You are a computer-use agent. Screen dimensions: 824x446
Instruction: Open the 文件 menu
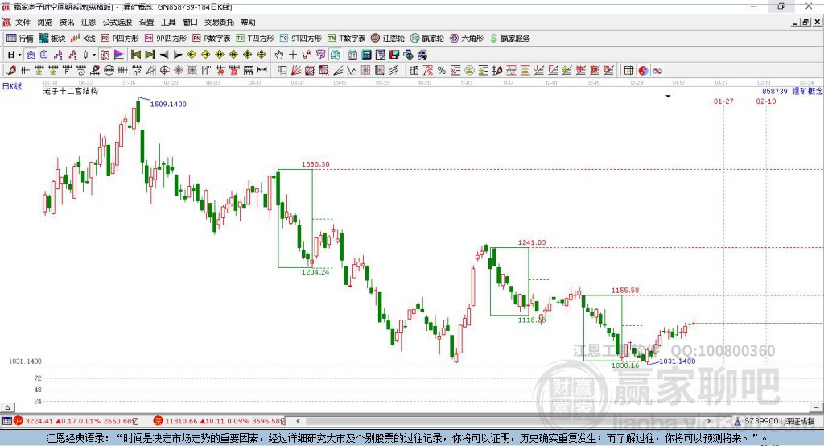(x=23, y=22)
